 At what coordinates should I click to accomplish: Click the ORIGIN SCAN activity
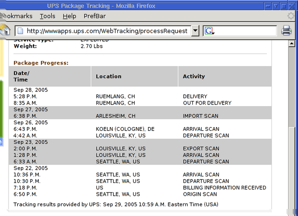click(x=200, y=194)
